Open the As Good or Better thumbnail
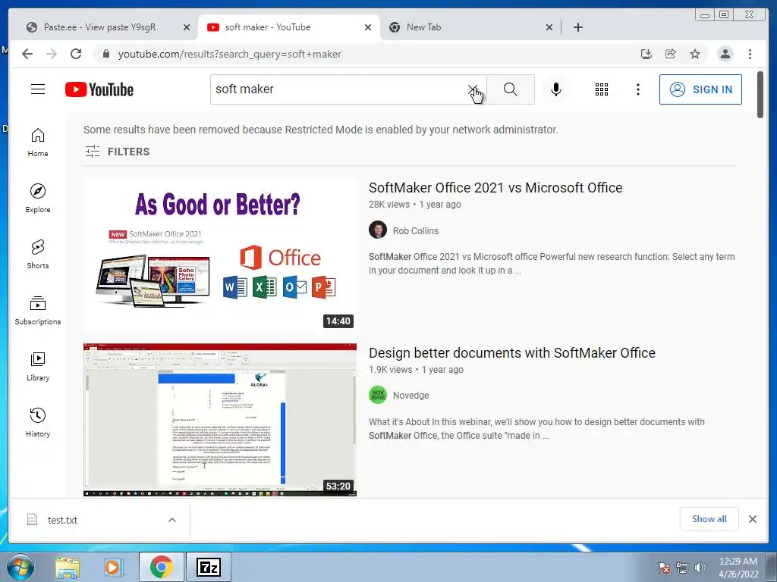 click(x=220, y=255)
